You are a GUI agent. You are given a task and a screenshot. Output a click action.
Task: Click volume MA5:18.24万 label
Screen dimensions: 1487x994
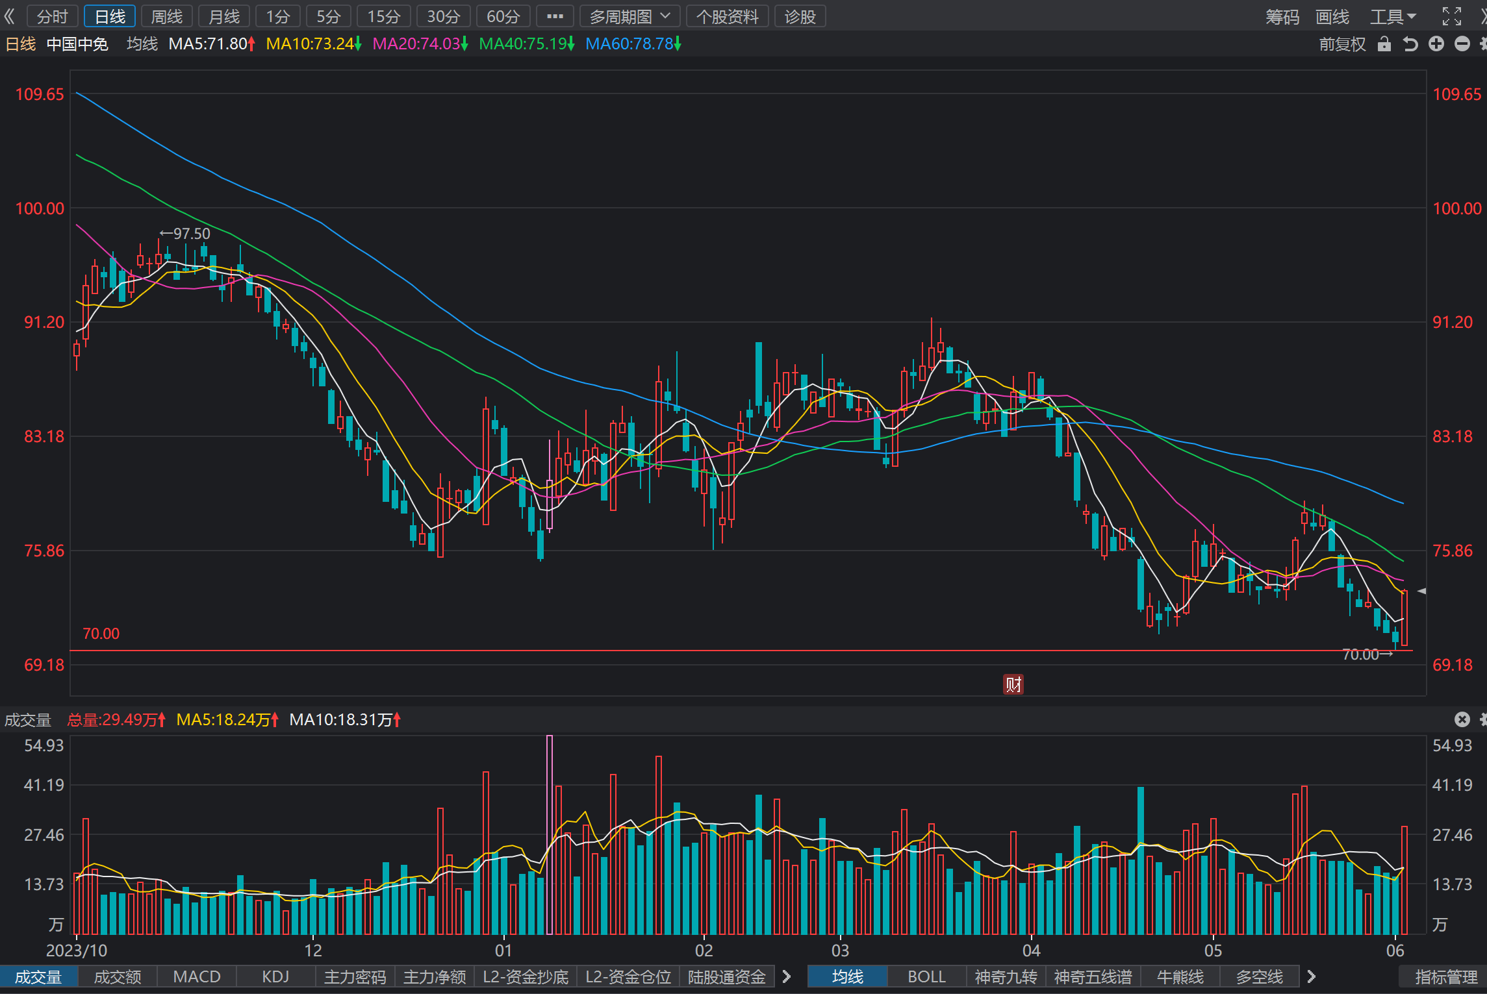227,719
